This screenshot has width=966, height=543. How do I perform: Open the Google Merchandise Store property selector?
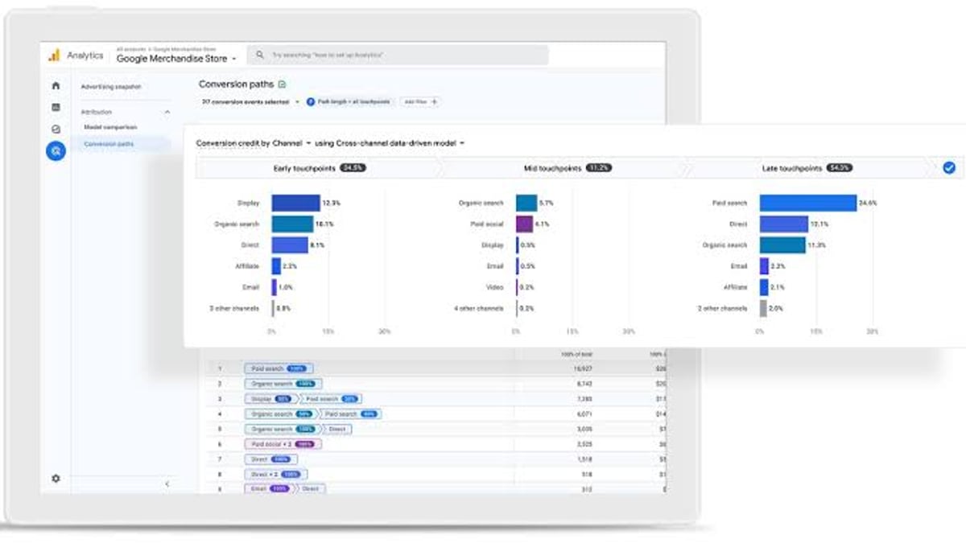tap(176, 59)
